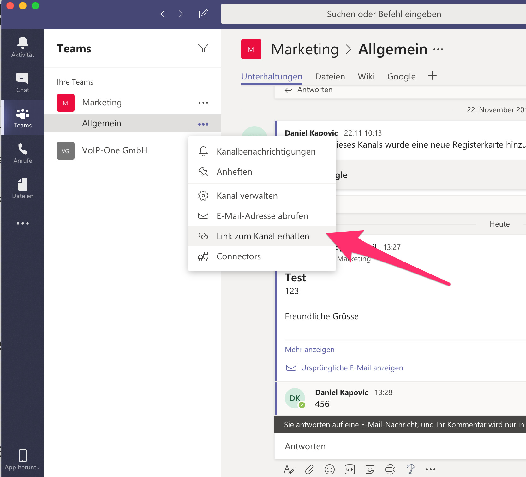Screen dimensions: 526x477
Task: Open the sticker picker
Action: tap(370, 469)
